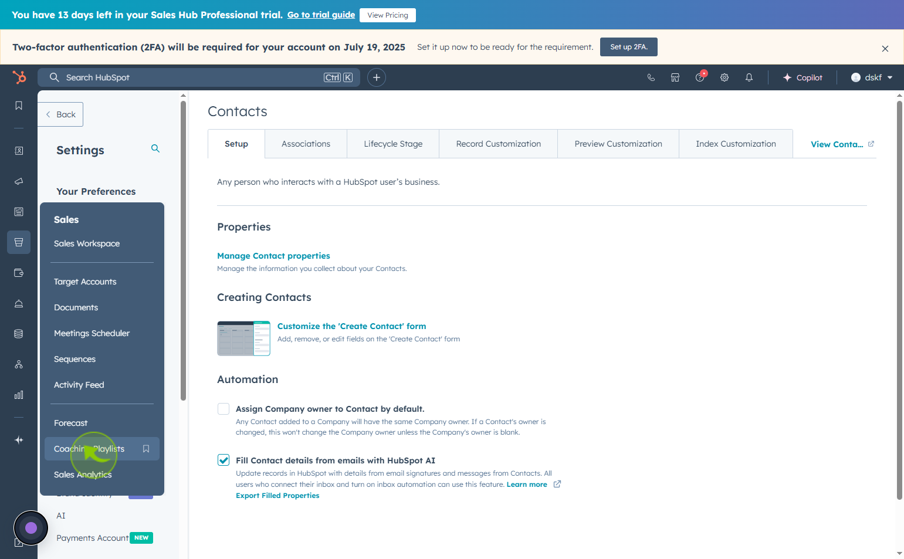Click the HubSpot sprocket logo
This screenshot has height=559, width=904.
coord(19,77)
